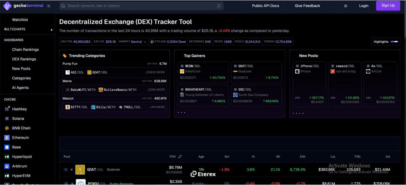The image size is (406, 185).
Task: Click the Login button
Action: pyautogui.click(x=364, y=6)
